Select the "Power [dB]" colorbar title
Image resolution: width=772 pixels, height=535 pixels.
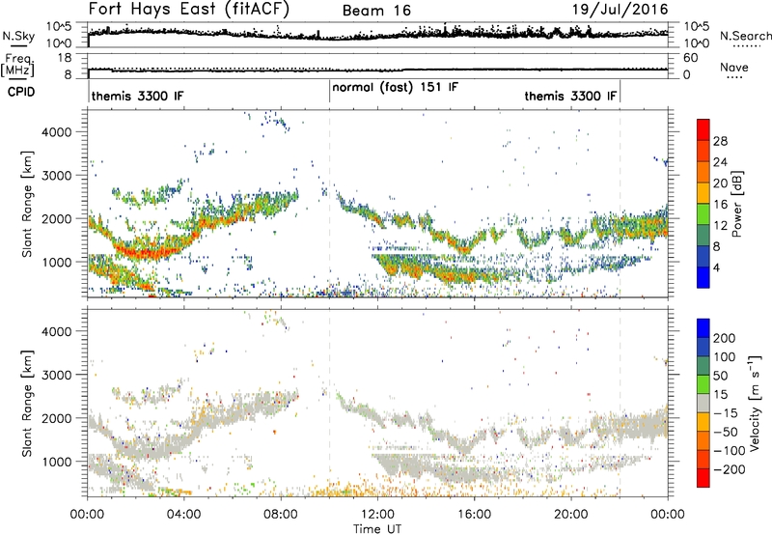737,204
